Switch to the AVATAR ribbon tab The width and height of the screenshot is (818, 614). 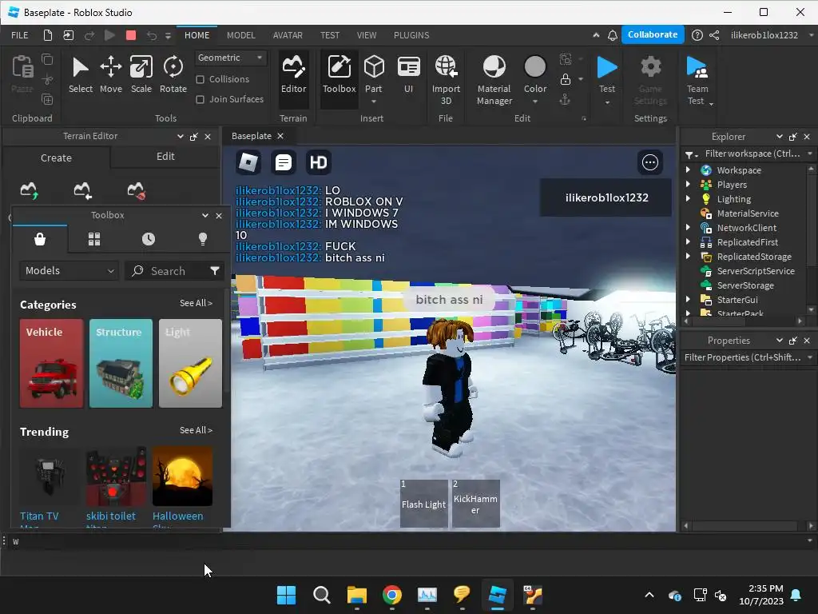coord(288,35)
